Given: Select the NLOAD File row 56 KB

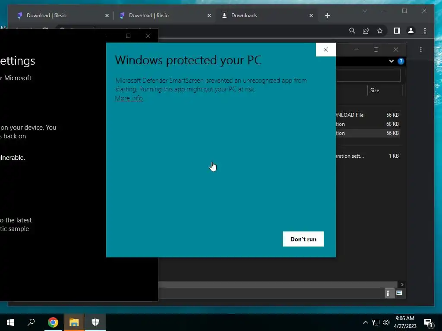Looking at the screenshot, I should pos(367,115).
